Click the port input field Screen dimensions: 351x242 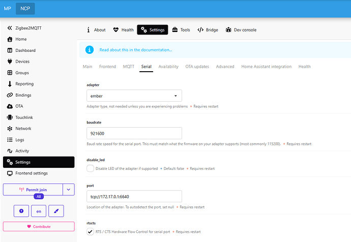pos(134,197)
